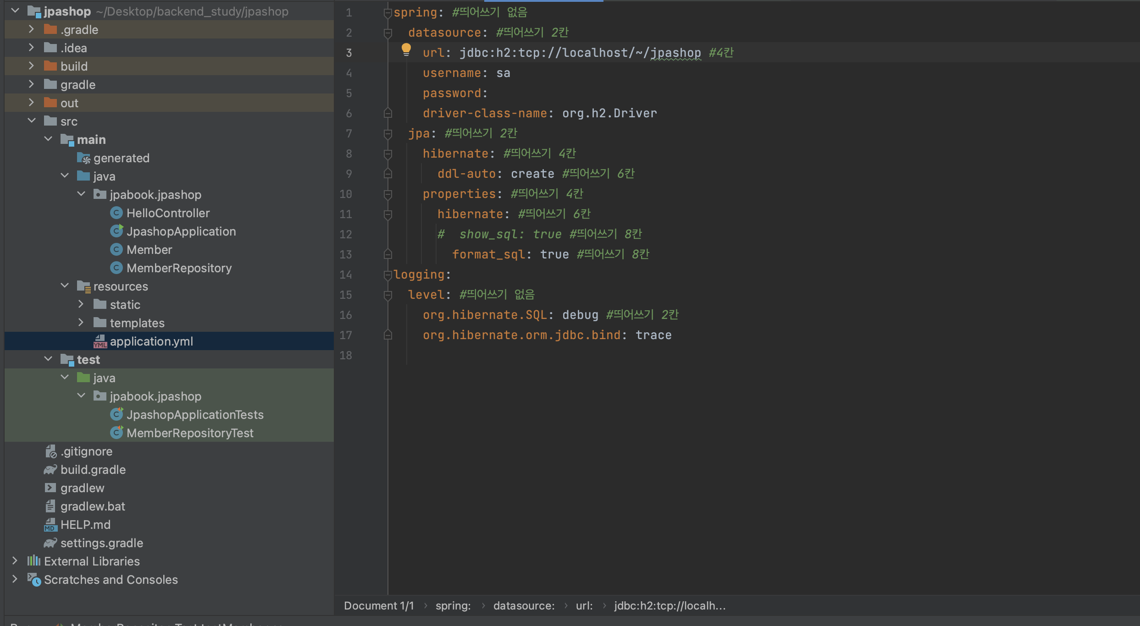Expand the templates folder
The image size is (1140, 626).
[81, 323]
